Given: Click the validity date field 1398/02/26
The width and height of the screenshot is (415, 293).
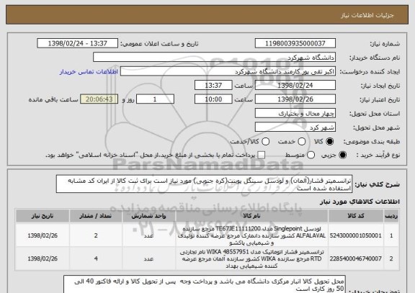Looking at the screenshot, I should pyautogui.click(x=295, y=99).
